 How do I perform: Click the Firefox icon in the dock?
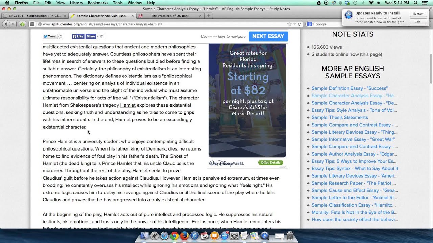pos(184,236)
